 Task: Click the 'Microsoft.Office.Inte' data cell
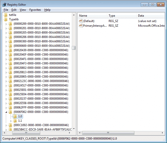[x=151, y=26]
